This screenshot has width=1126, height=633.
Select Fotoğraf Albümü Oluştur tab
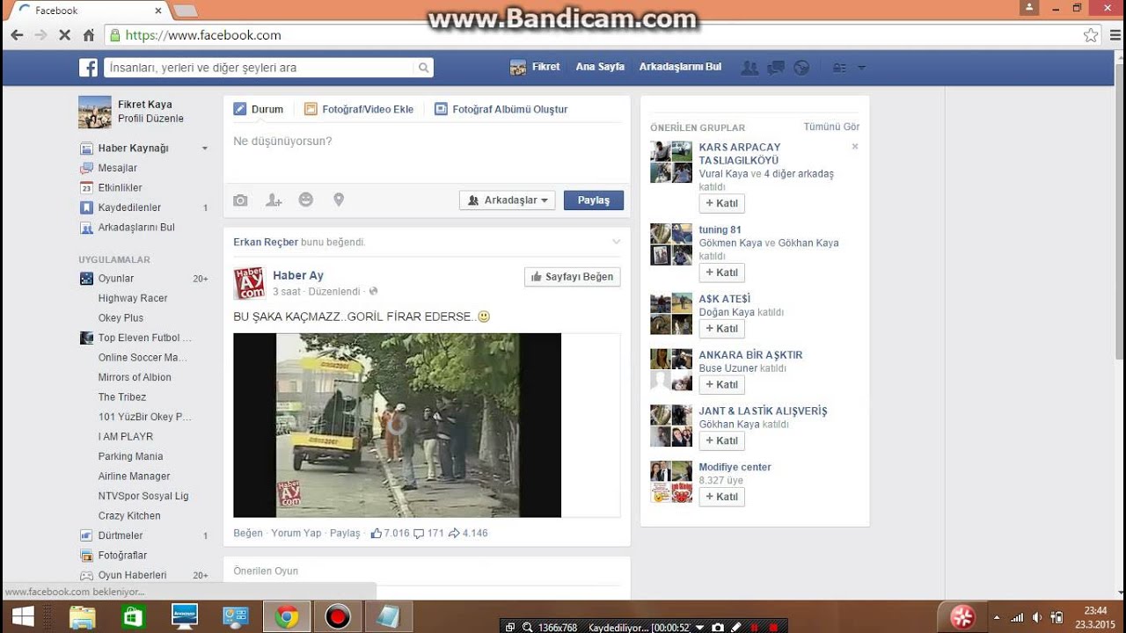click(501, 109)
